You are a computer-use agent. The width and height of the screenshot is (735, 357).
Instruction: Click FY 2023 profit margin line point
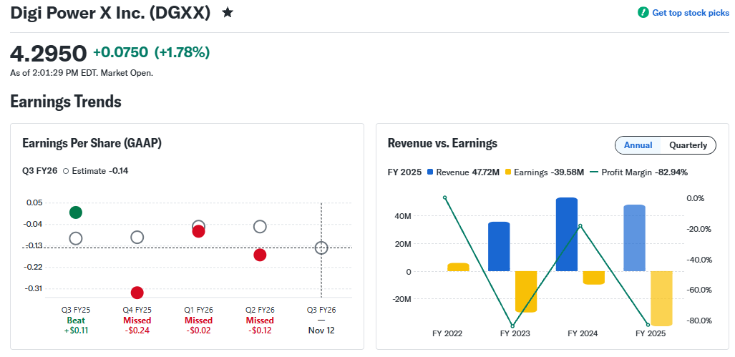click(x=512, y=326)
